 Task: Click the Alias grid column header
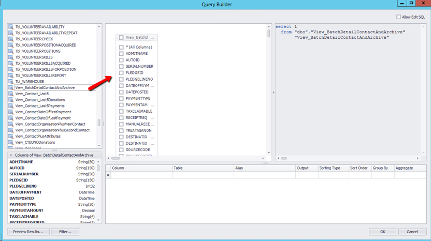[x=265, y=168]
